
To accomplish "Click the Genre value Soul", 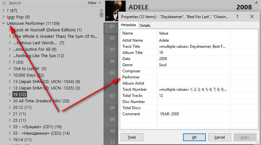I will coord(163,65).
